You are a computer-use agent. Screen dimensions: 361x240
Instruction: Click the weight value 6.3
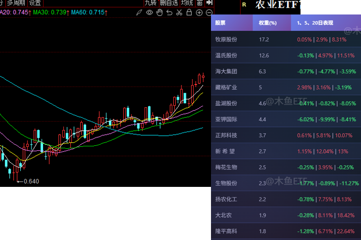262,71
